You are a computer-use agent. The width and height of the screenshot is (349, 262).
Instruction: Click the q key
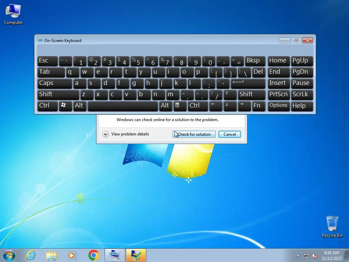73,72
